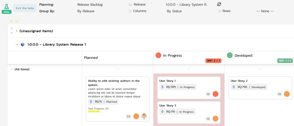
Task: Collapse the 1.0.0.0 Library System Release 1 group
Action: coord(17,45)
